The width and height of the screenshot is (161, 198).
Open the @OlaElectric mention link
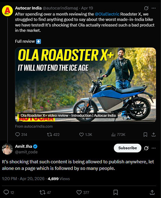[x=107, y=14]
